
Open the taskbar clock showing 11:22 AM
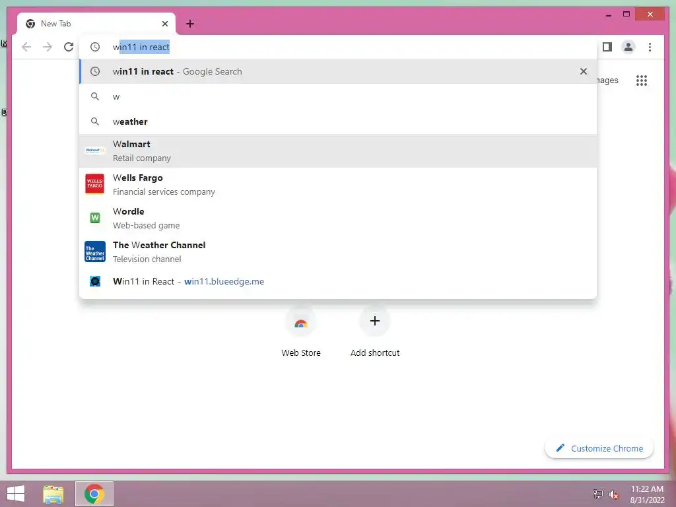[x=647, y=494]
